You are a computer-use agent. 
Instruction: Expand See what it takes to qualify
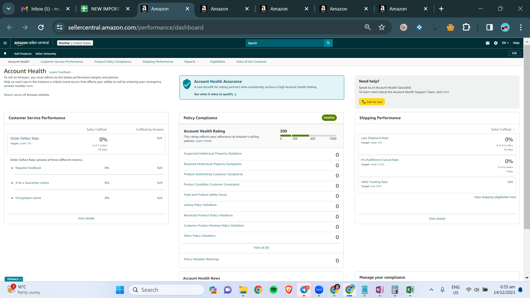215,94
